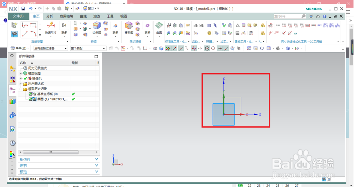Open resource bar settings gear
Viewport: 354px width, 187px height.
tap(12, 56)
